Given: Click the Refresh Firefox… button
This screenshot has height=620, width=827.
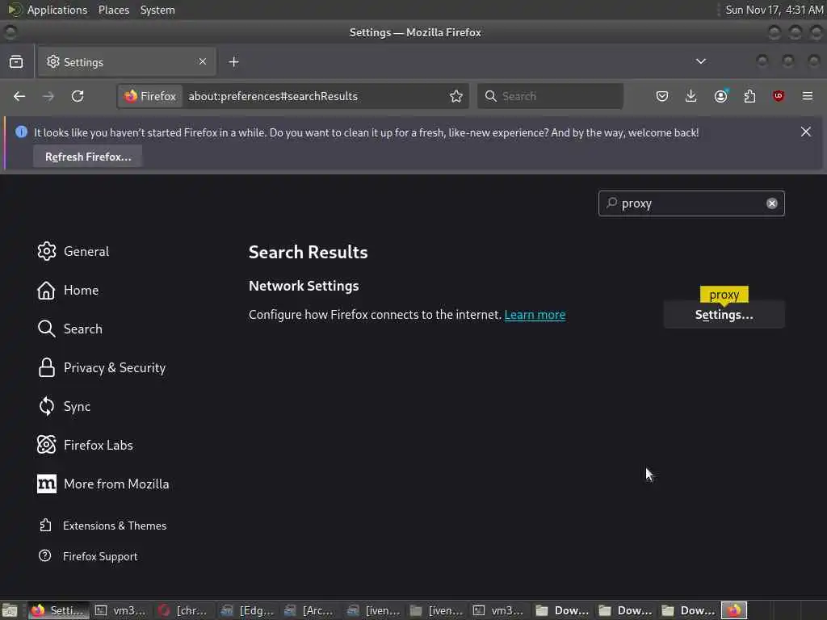Looking at the screenshot, I should point(88,157).
